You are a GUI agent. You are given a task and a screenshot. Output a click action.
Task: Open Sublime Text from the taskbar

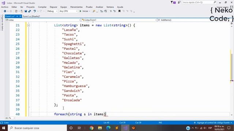117,128
